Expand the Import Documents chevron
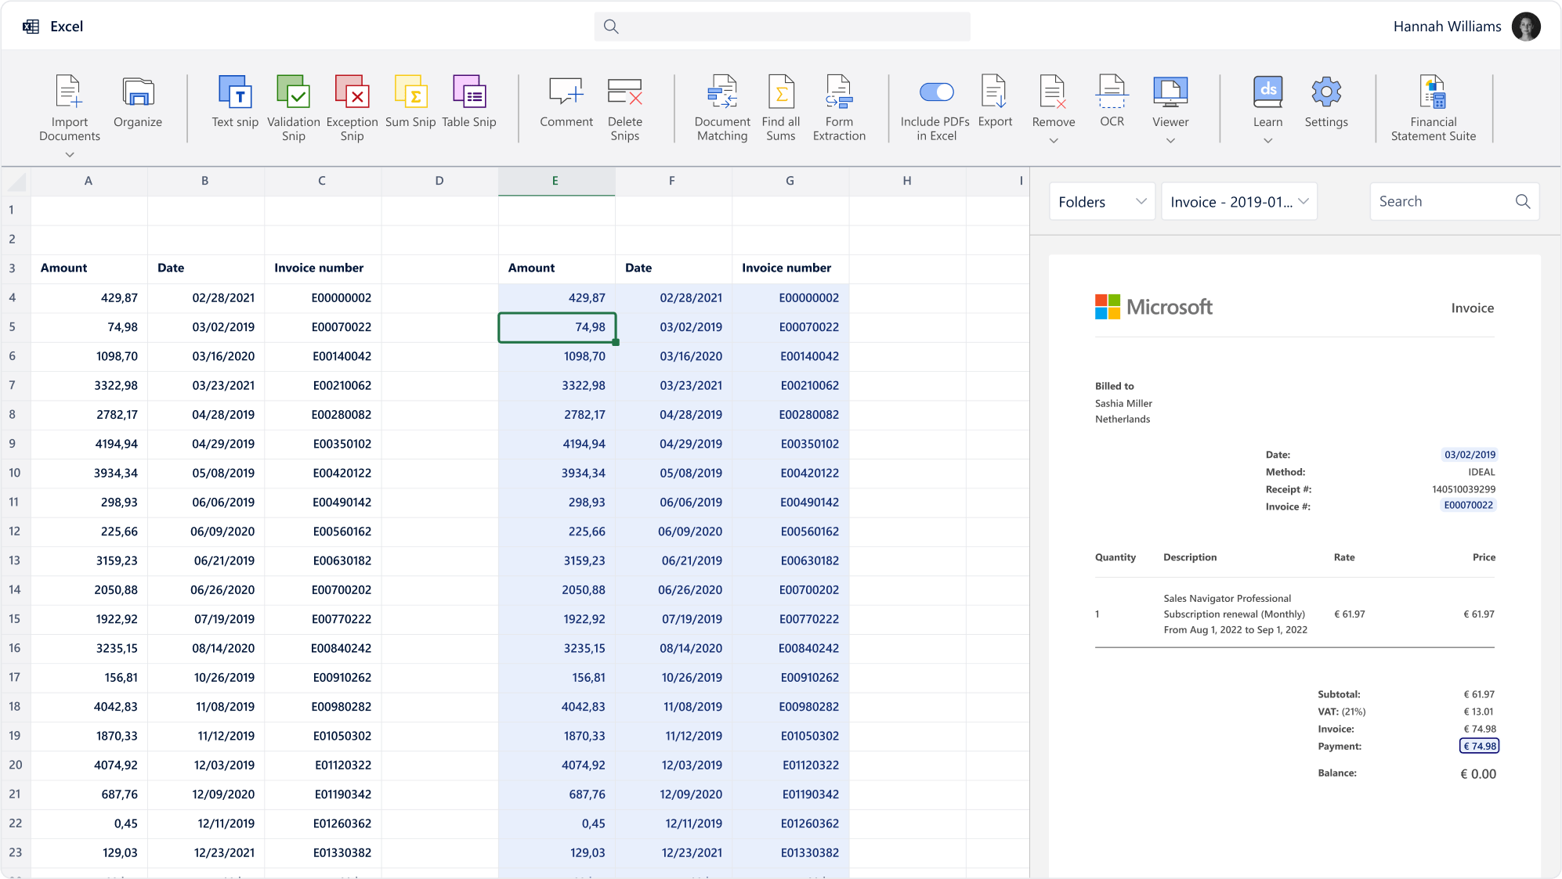1562x879 pixels. (x=70, y=155)
